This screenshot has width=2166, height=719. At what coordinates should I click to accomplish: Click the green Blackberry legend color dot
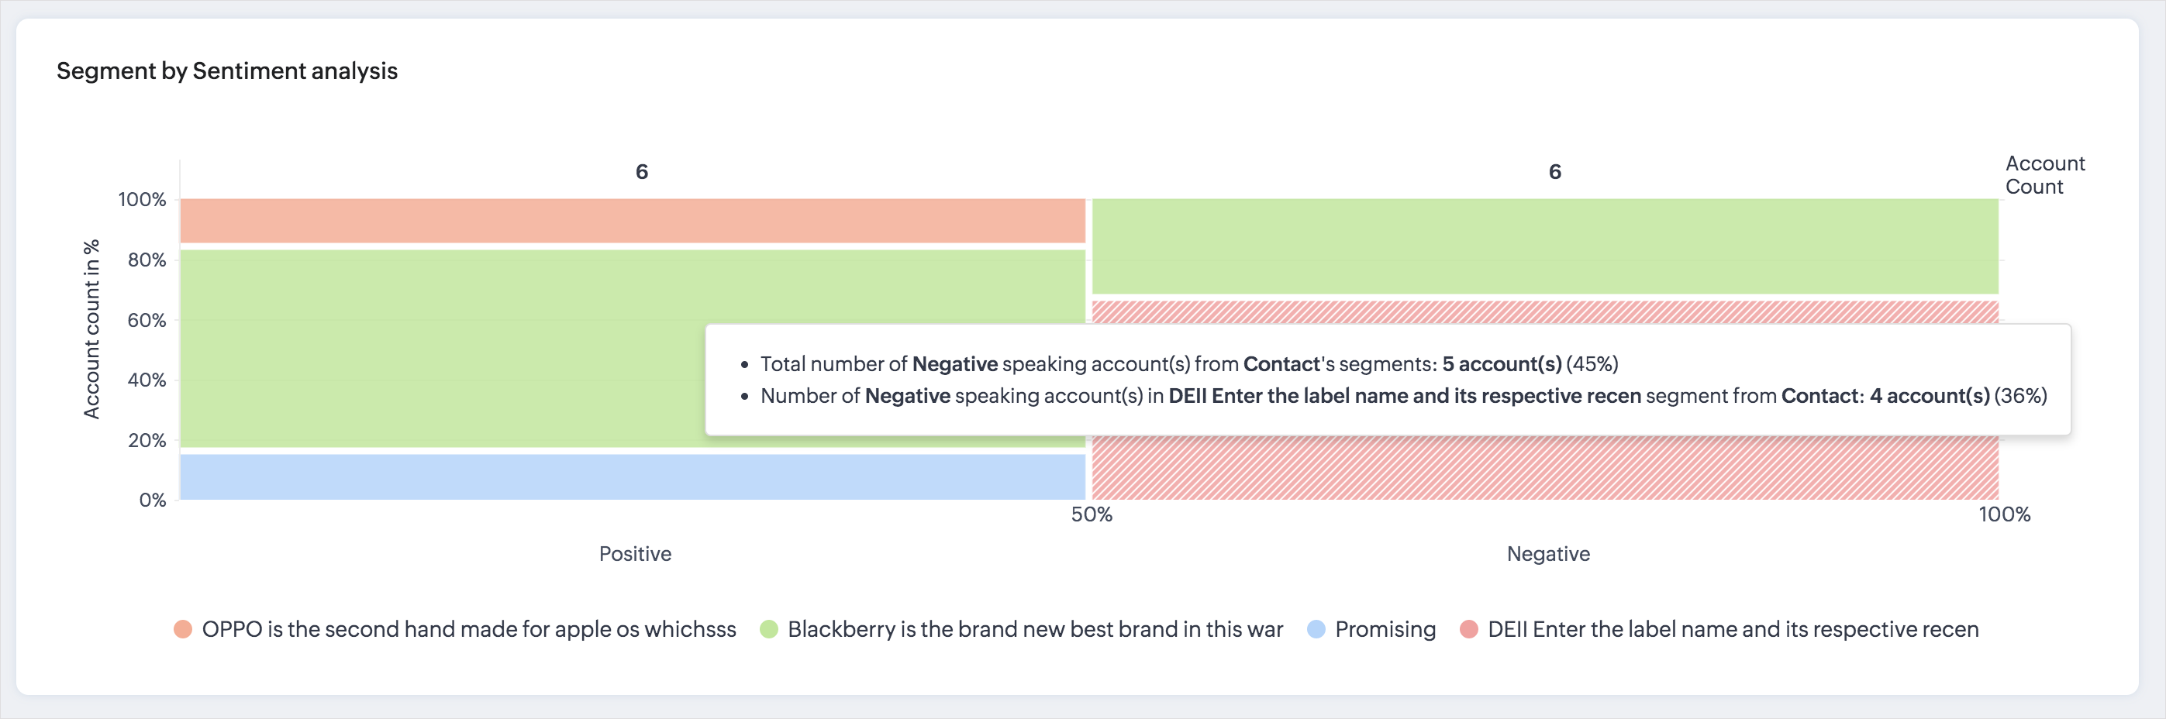[x=768, y=629]
